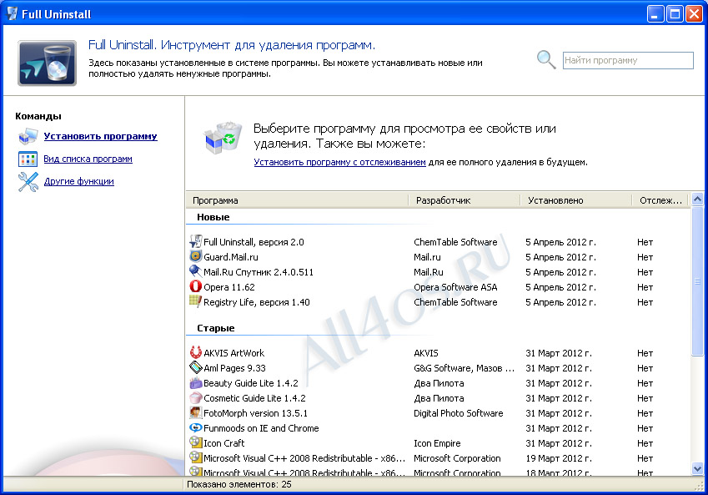Click icon of Visual C++ row dated 19 Март
The width and height of the screenshot is (708, 495).
(x=195, y=457)
